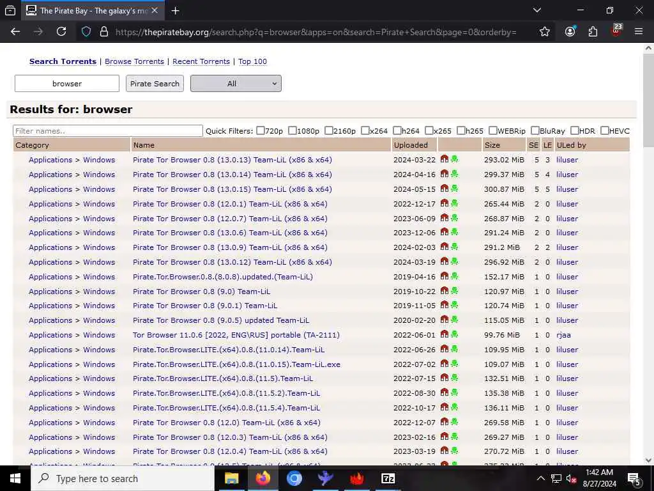Image resolution: width=654 pixels, height=491 pixels.
Task: Click the red extension icon with badge 23
Action: [616, 31]
